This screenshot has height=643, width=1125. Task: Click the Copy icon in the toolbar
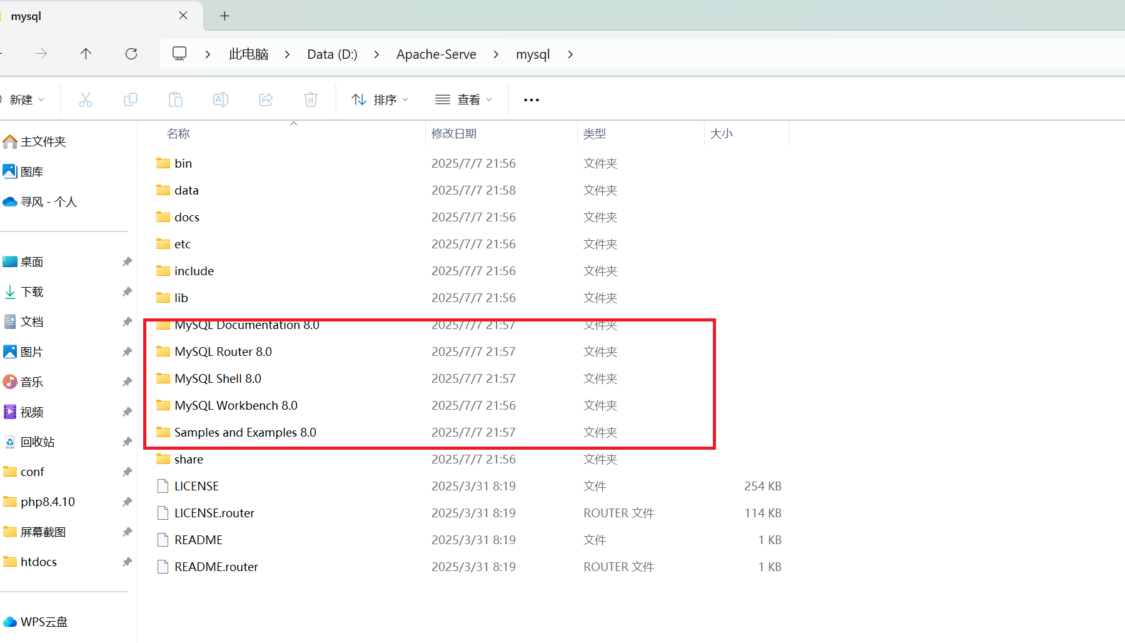click(131, 99)
